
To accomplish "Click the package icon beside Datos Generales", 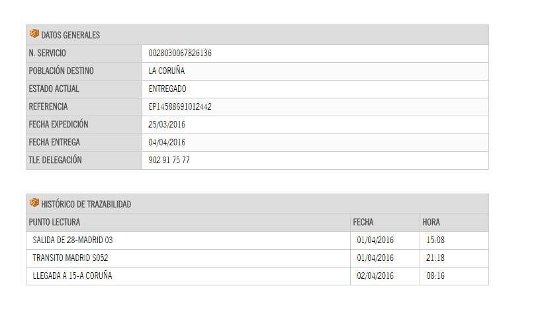I will pos(34,34).
